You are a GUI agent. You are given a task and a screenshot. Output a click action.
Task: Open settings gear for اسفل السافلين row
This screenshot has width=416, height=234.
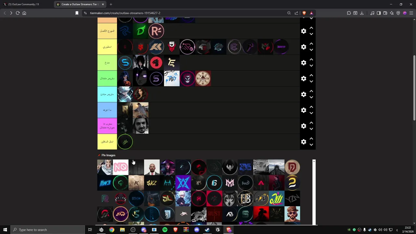304,142
